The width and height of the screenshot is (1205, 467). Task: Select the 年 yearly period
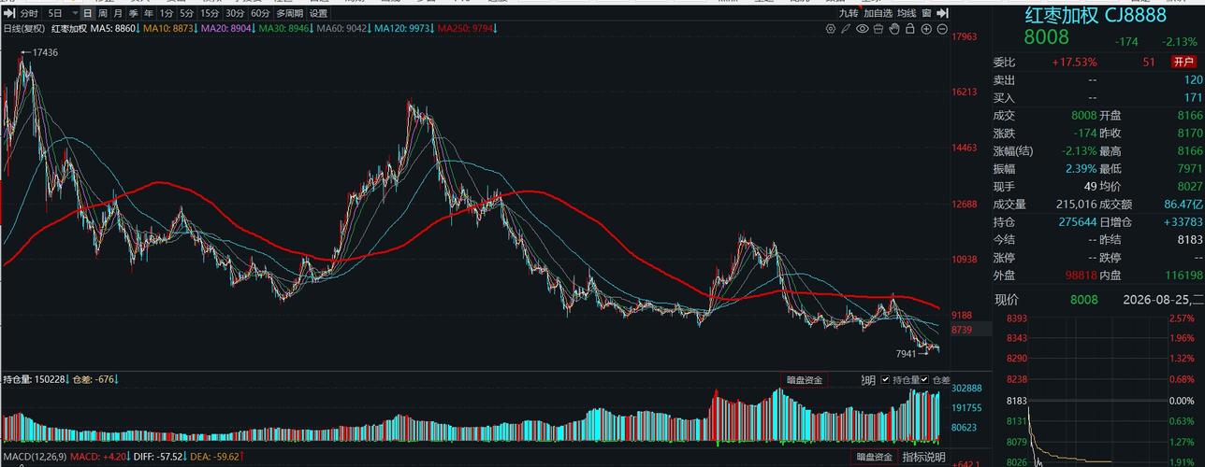tap(149, 13)
